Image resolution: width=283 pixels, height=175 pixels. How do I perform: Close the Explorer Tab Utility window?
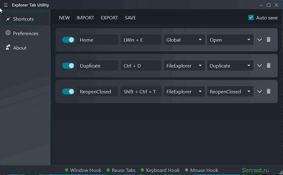coord(276,5)
